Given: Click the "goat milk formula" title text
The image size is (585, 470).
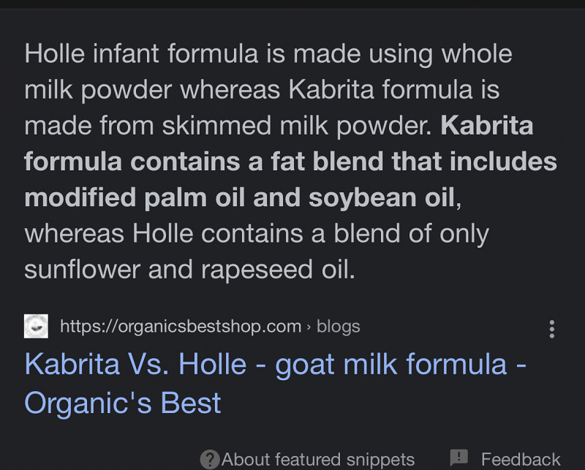Looking at the screenshot, I should click(391, 365).
